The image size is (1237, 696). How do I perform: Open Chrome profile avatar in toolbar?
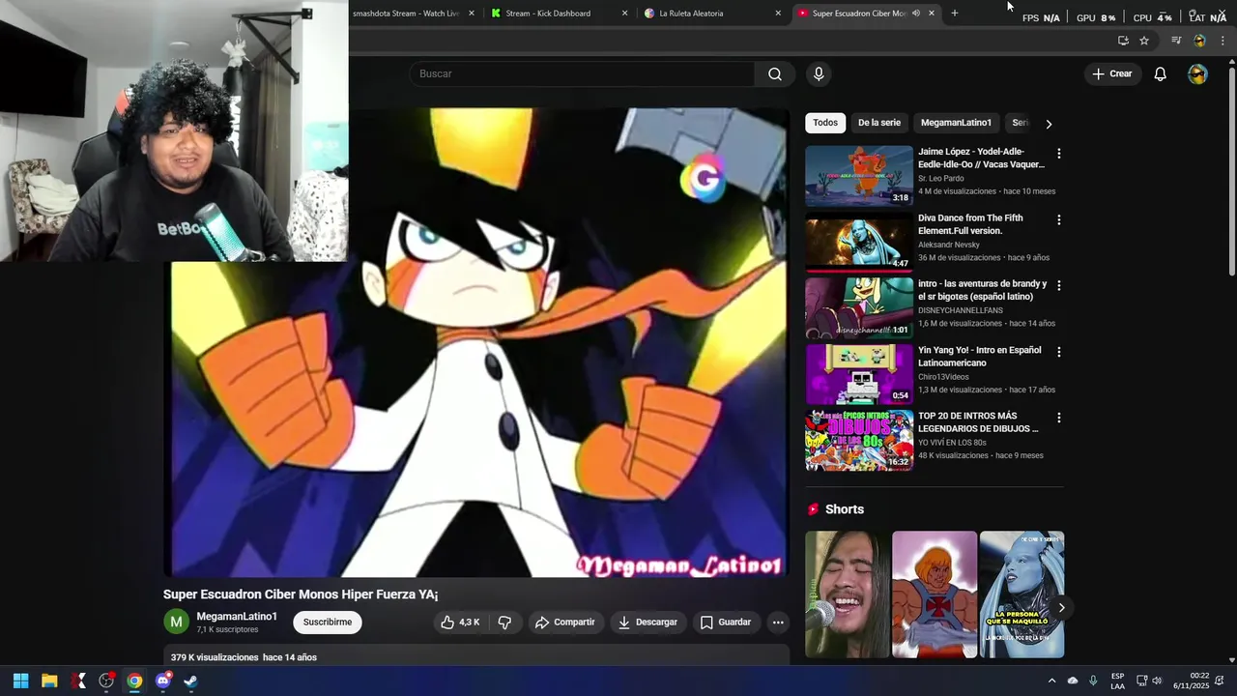1199,41
